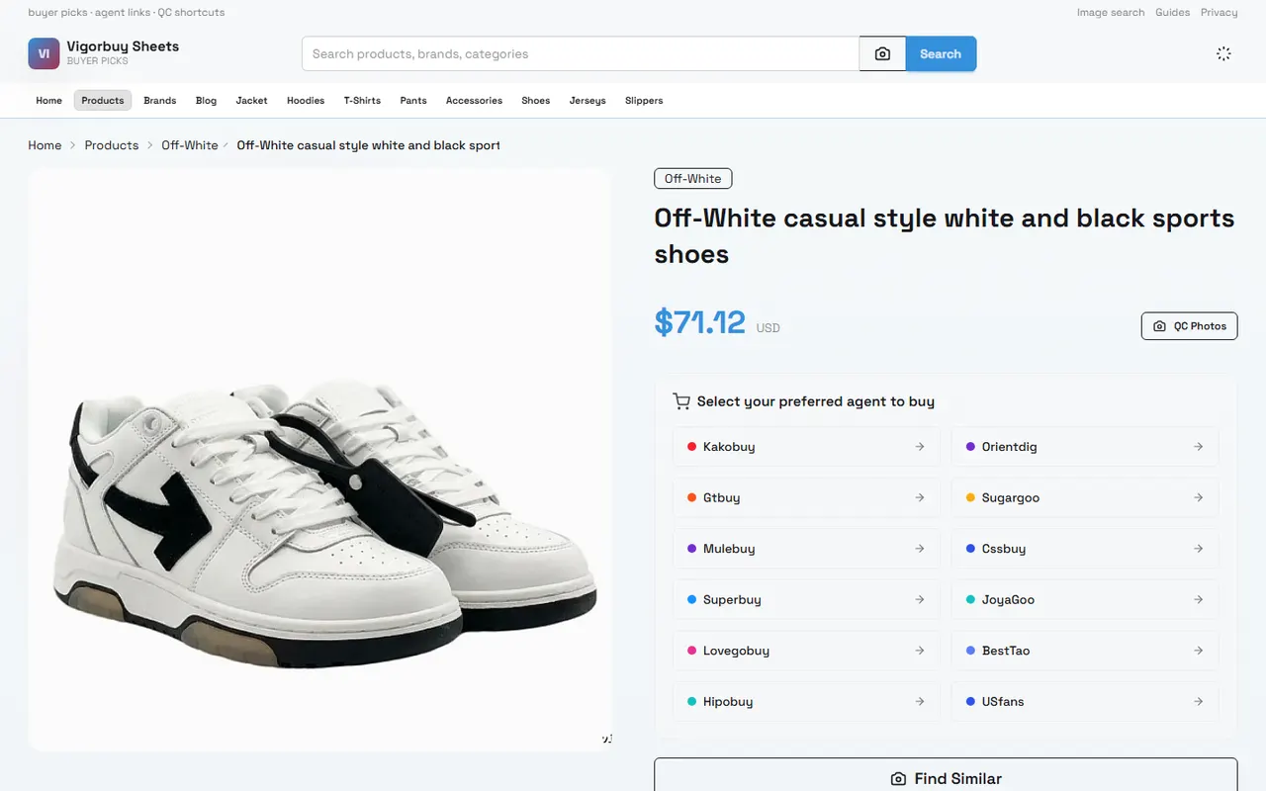This screenshot has width=1266, height=791.
Task: Choose Kakobuy agent by name
Action: (729, 447)
